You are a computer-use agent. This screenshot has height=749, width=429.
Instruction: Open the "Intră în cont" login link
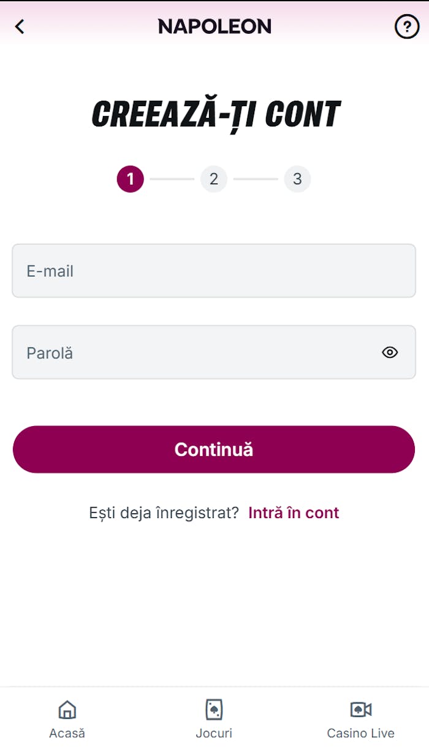point(294,513)
